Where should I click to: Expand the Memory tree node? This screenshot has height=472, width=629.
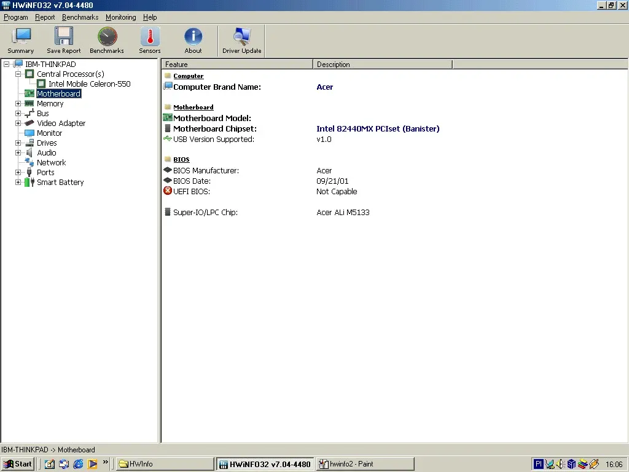(18, 103)
